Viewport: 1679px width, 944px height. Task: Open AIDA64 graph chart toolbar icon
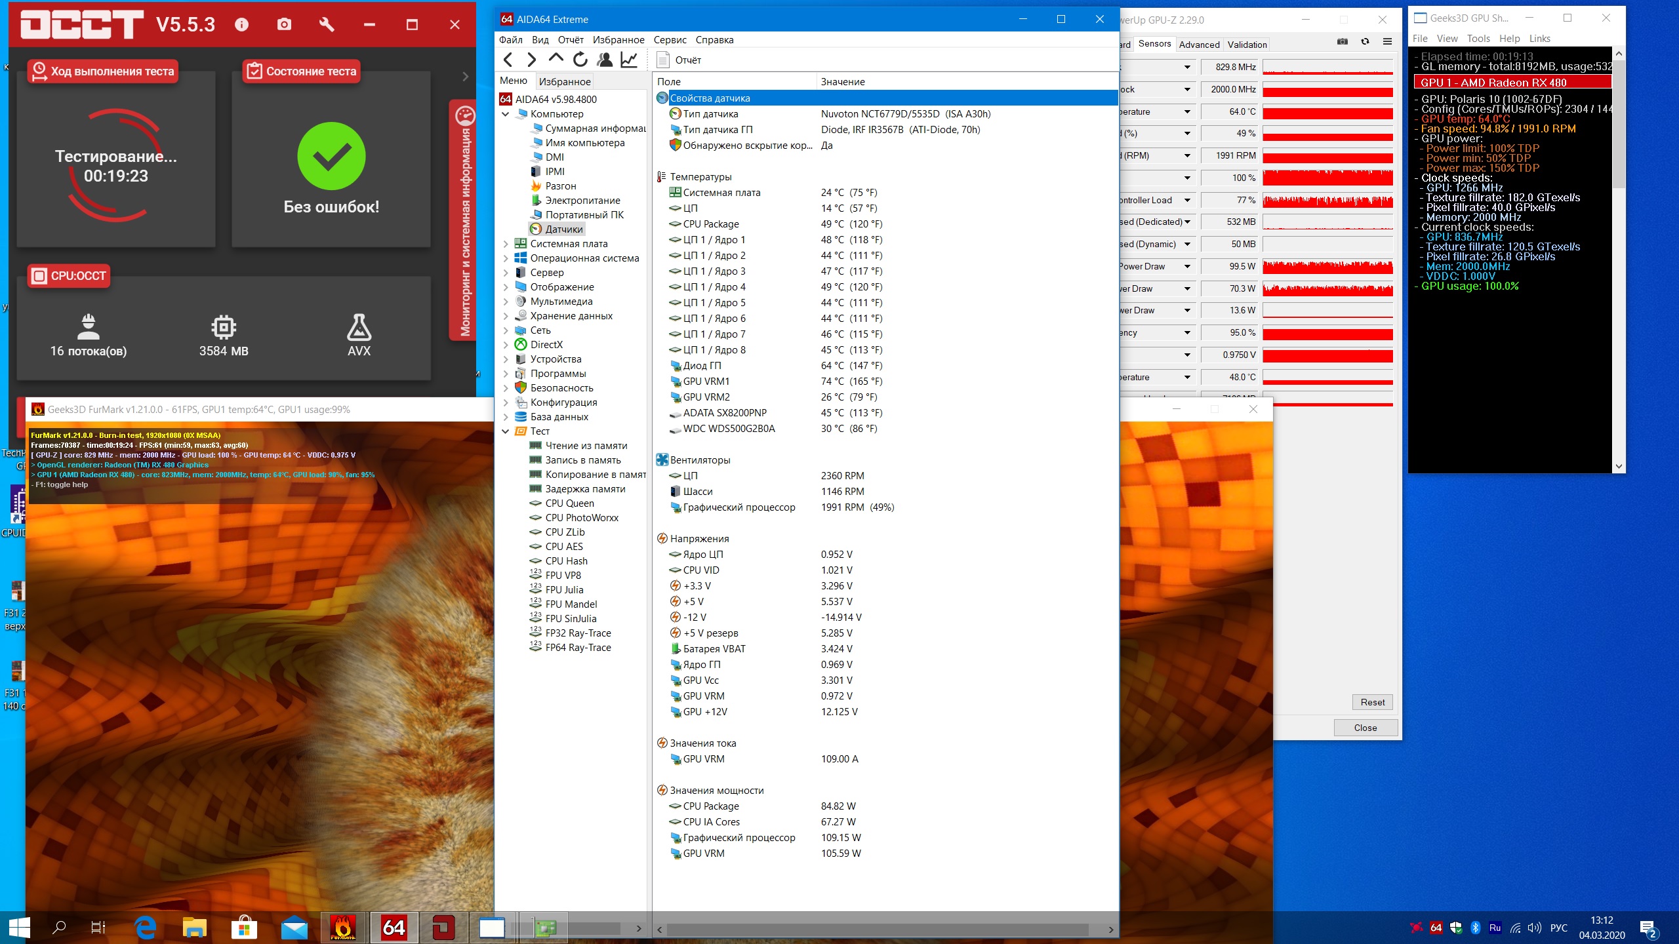[x=629, y=60]
